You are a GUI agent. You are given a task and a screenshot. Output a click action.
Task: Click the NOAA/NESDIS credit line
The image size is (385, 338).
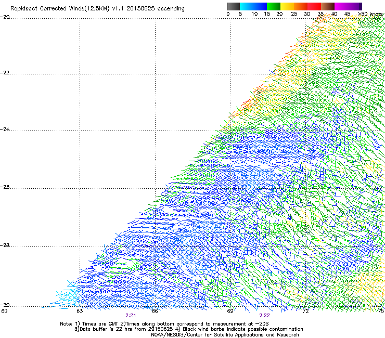[225, 335]
